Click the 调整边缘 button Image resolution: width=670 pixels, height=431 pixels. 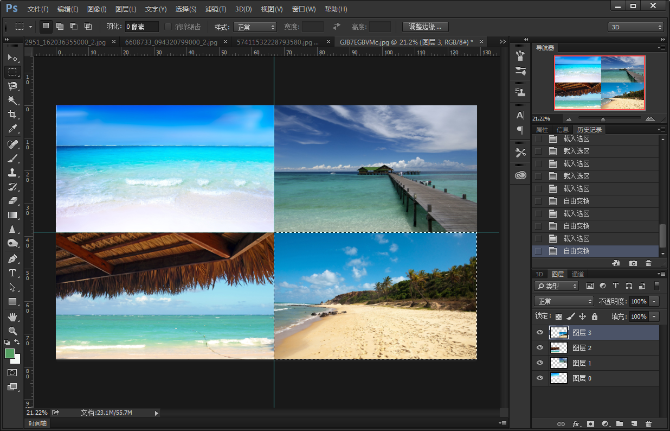(x=425, y=27)
